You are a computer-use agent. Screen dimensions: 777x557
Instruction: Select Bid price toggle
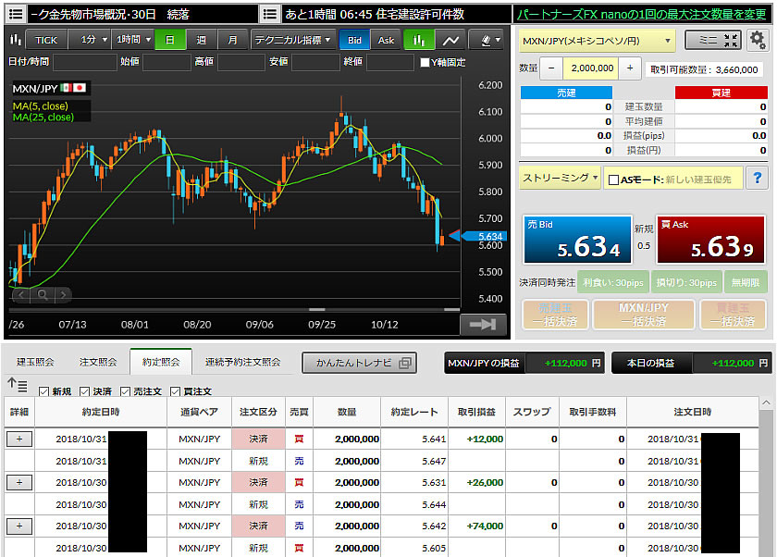pyautogui.click(x=354, y=40)
